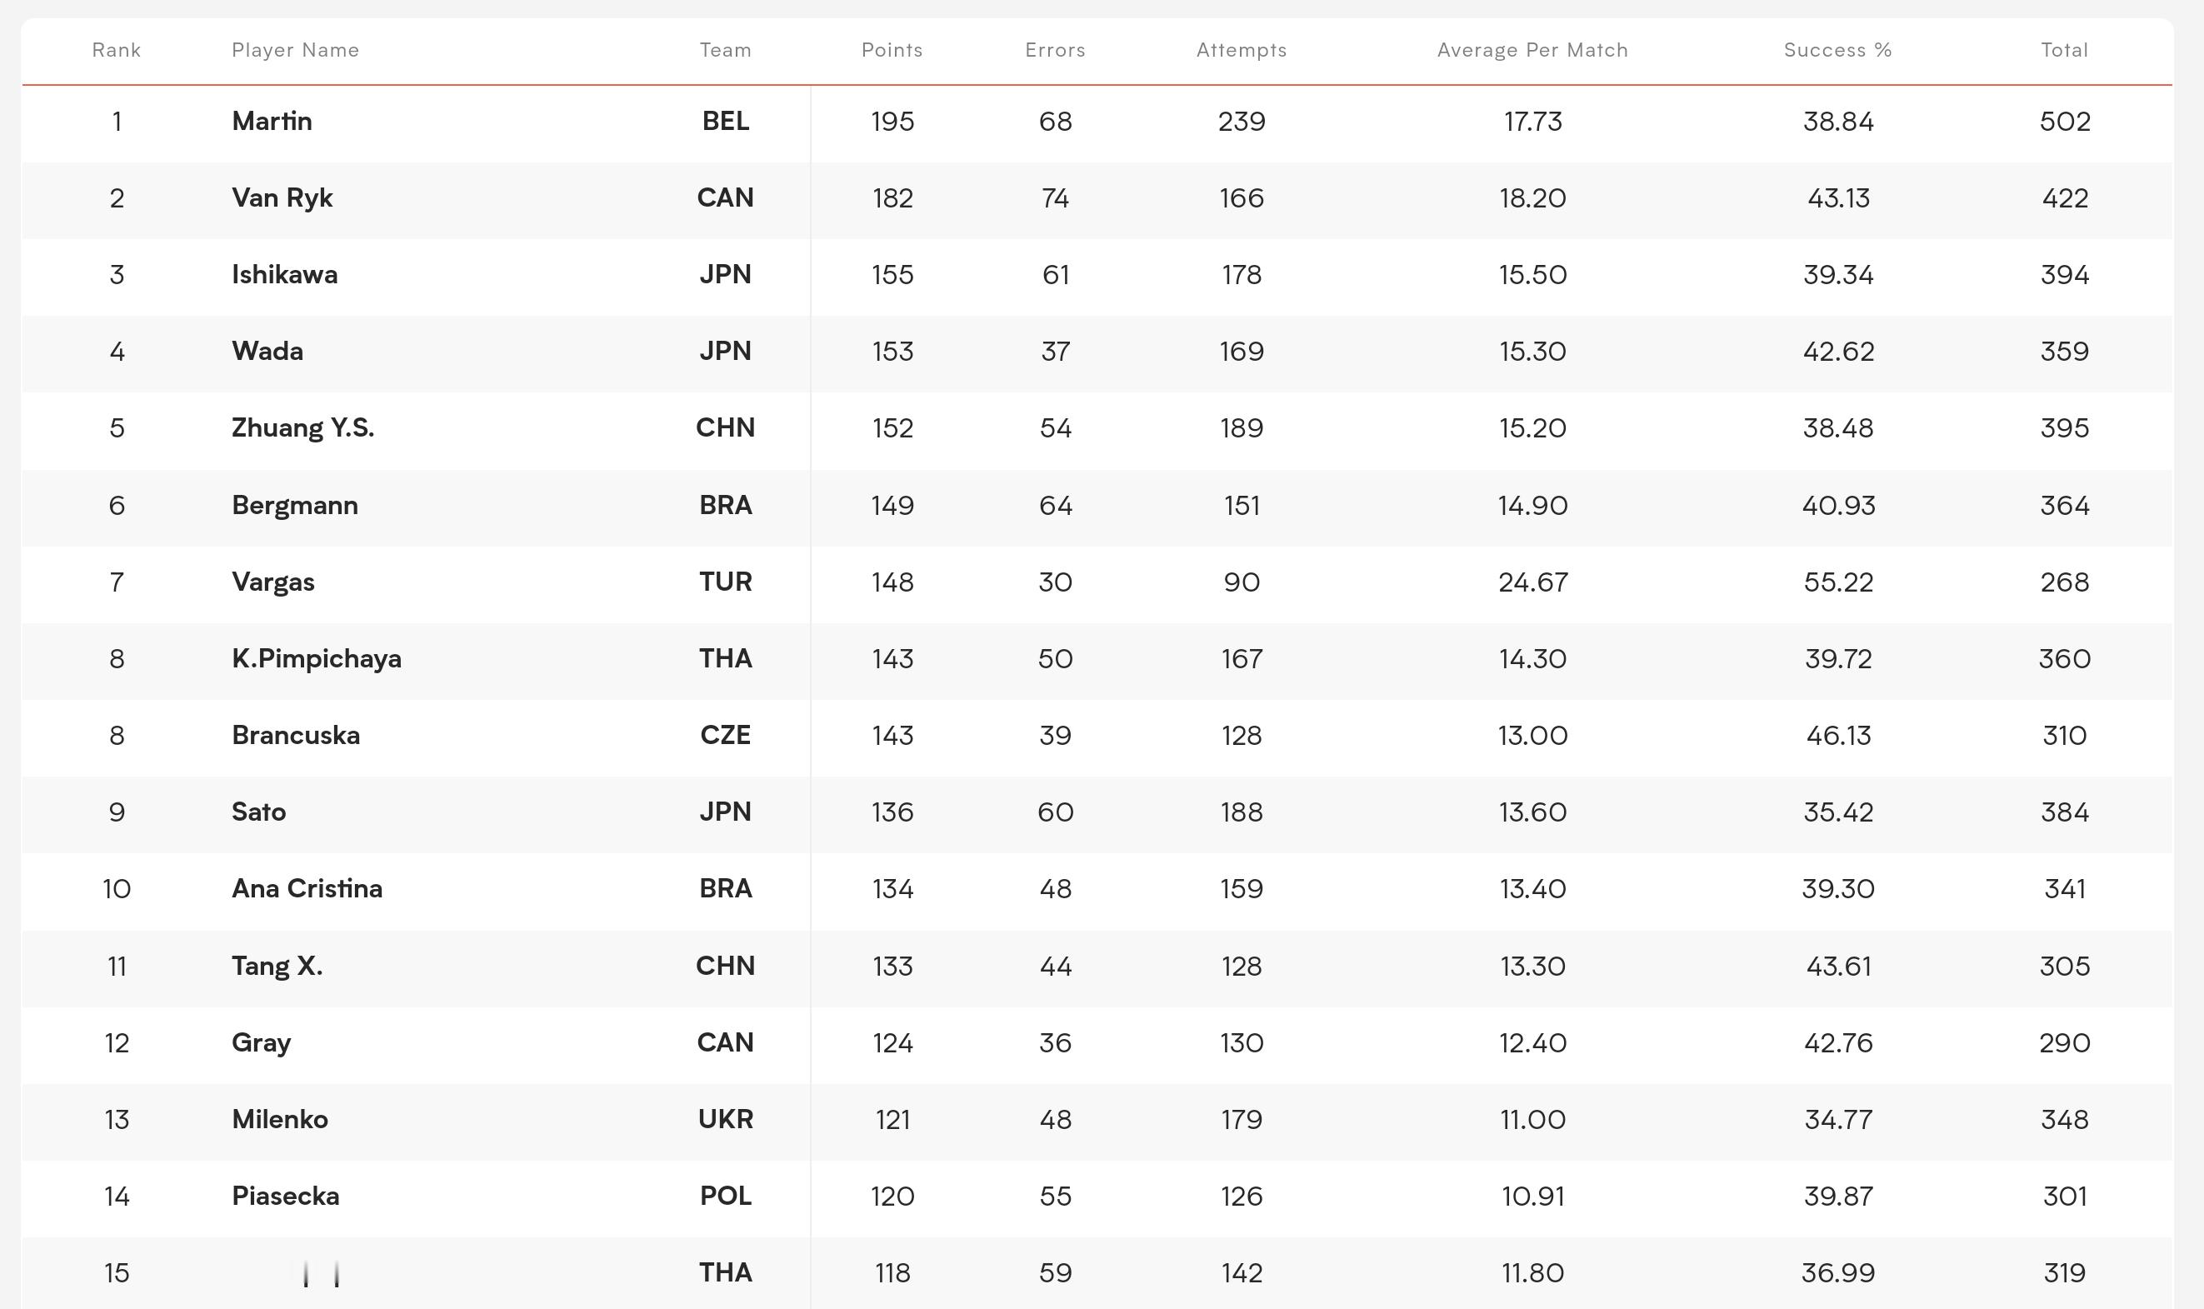Click the Team column header

tap(725, 50)
